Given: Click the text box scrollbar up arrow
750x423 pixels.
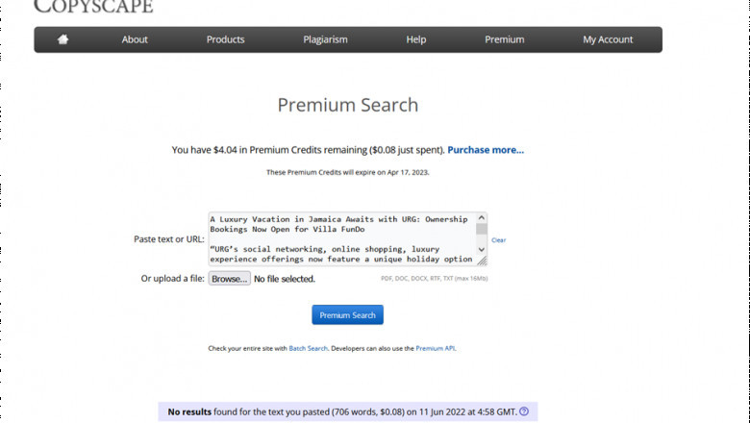Looking at the screenshot, I should (x=482, y=218).
